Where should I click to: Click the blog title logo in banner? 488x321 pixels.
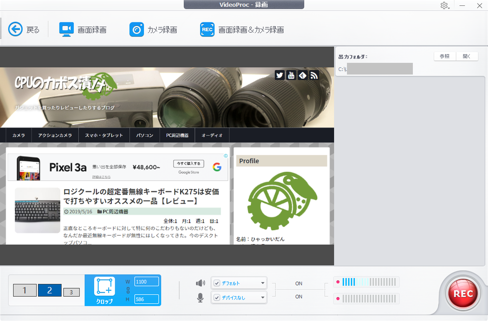[x=66, y=85]
